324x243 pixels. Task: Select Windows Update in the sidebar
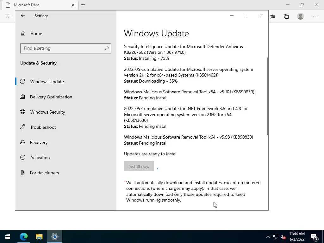[x=66, y=82]
